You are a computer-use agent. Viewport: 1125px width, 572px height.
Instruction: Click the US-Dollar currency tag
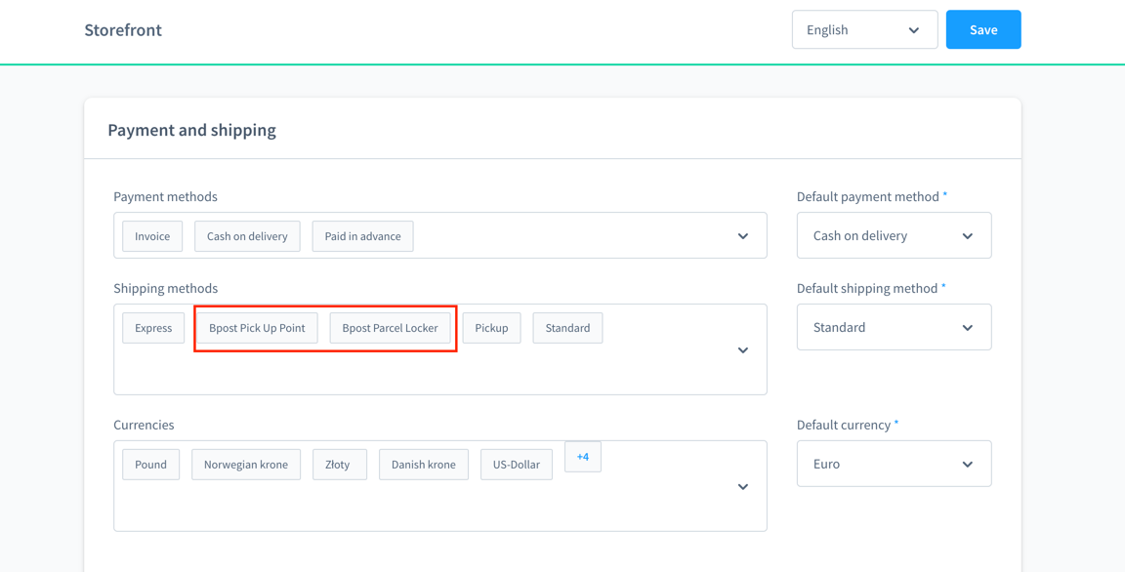pyautogui.click(x=517, y=465)
